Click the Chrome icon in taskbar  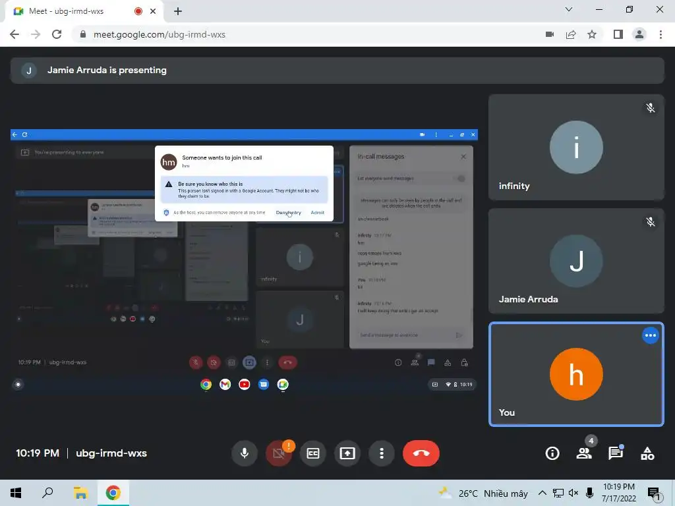113,493
